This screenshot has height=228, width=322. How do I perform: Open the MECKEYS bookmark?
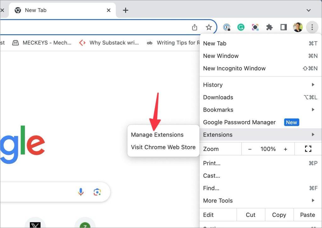click(42, 43)
